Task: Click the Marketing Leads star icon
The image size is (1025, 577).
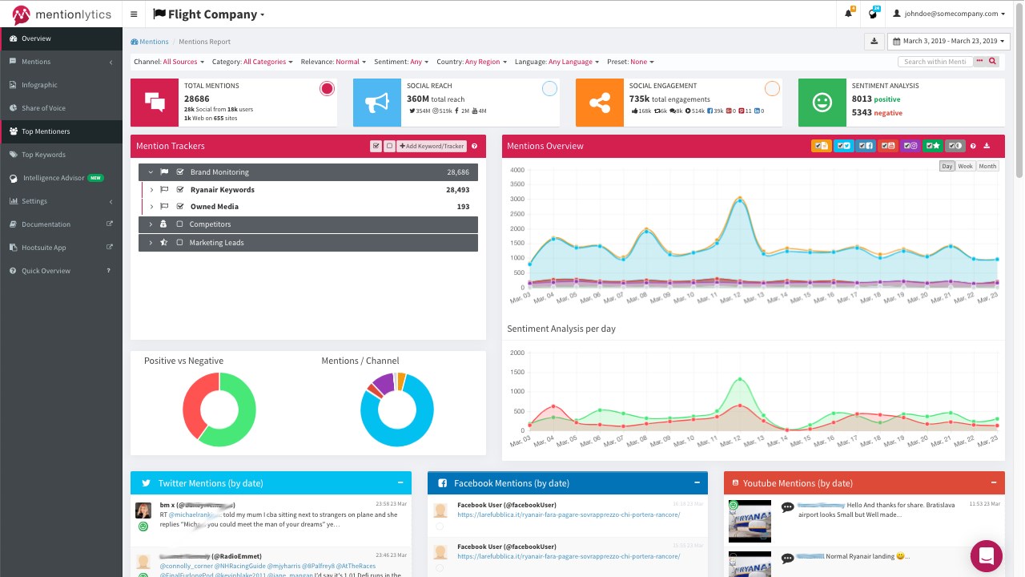Action: coord(163,242)
